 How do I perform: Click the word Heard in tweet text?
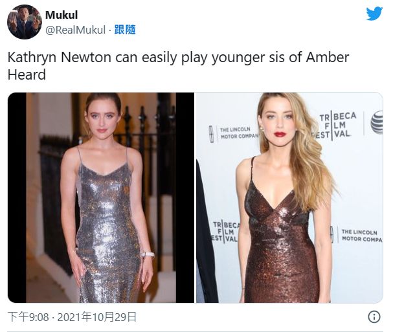27,74
